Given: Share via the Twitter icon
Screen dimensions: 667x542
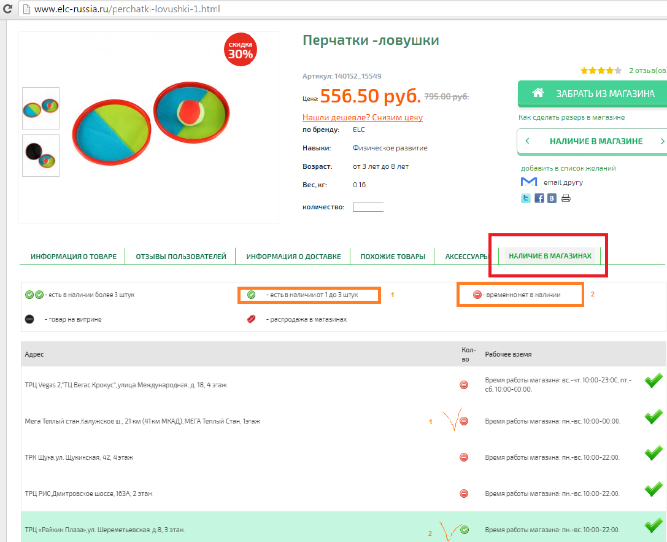Looking at the screenshot, I should [x=526, y=198].
